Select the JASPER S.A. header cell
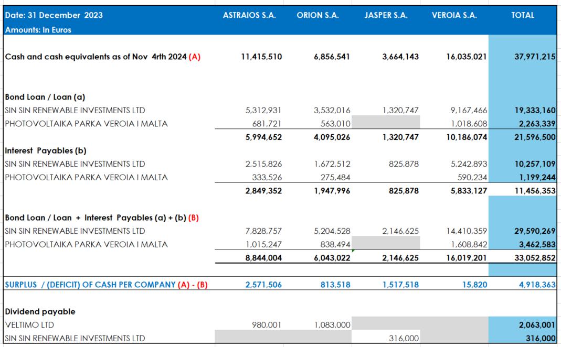561x347 pixels. coord(386,15)
